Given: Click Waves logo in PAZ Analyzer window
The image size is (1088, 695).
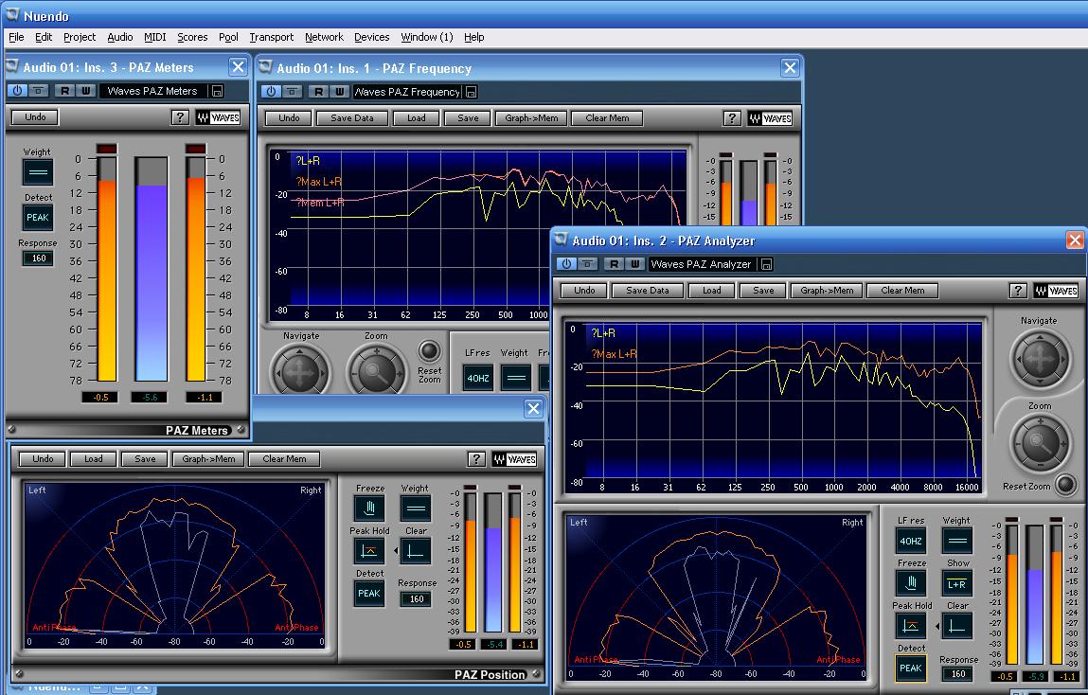Looking at the screenshot, I should point(1056,291).
